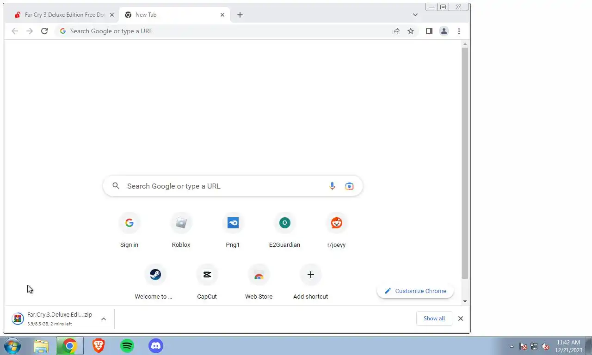The image size is (592, 355).
Task: Click the muted volume tray icon
Action: tap(545, 346)
